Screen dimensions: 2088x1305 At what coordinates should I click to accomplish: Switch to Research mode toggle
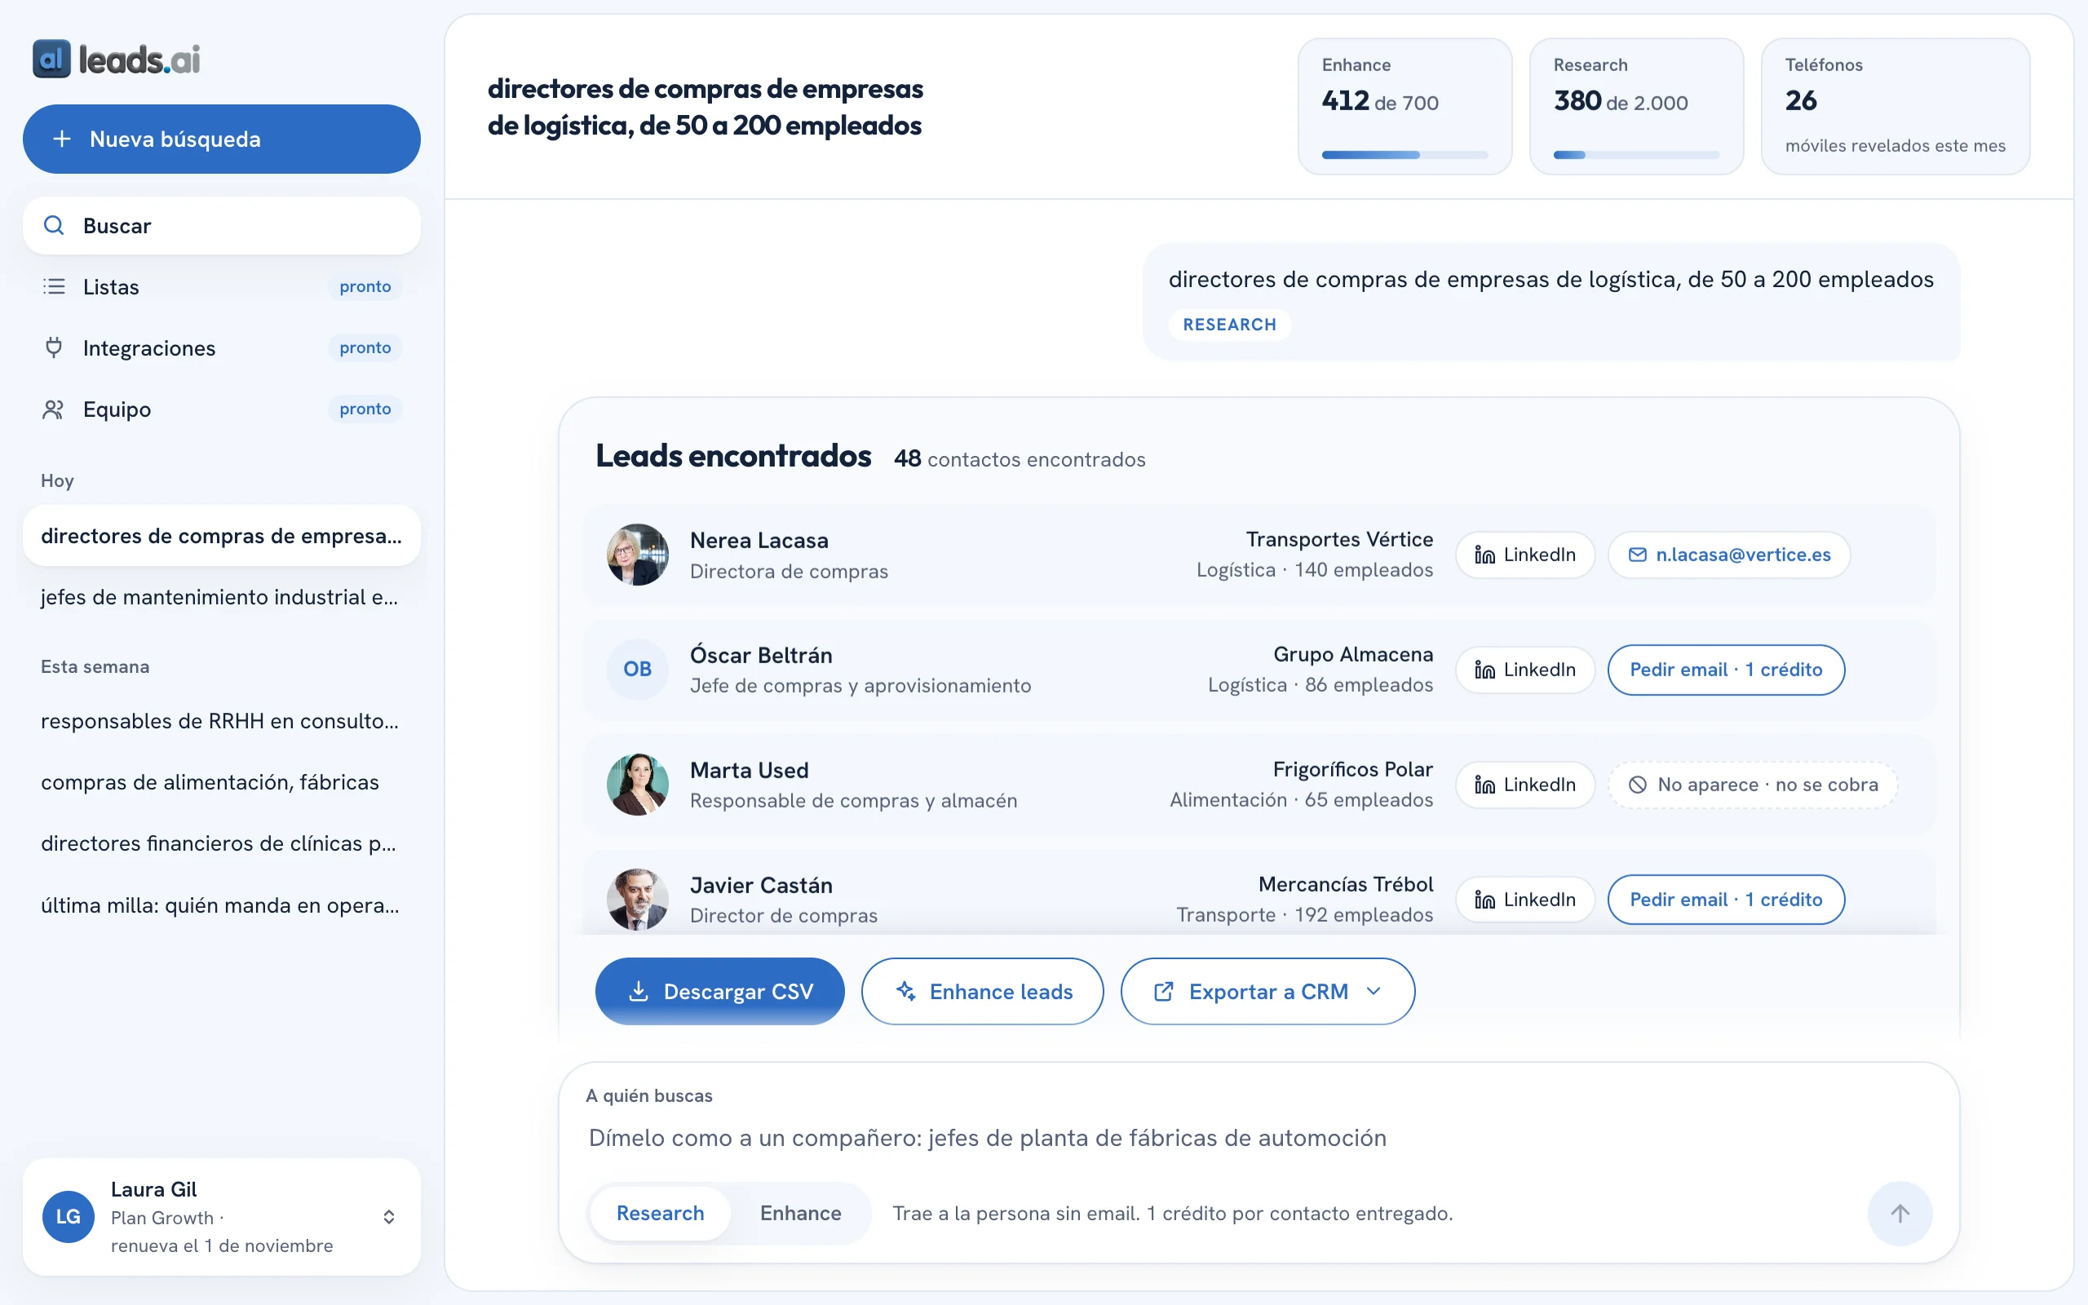[660, 1214]
